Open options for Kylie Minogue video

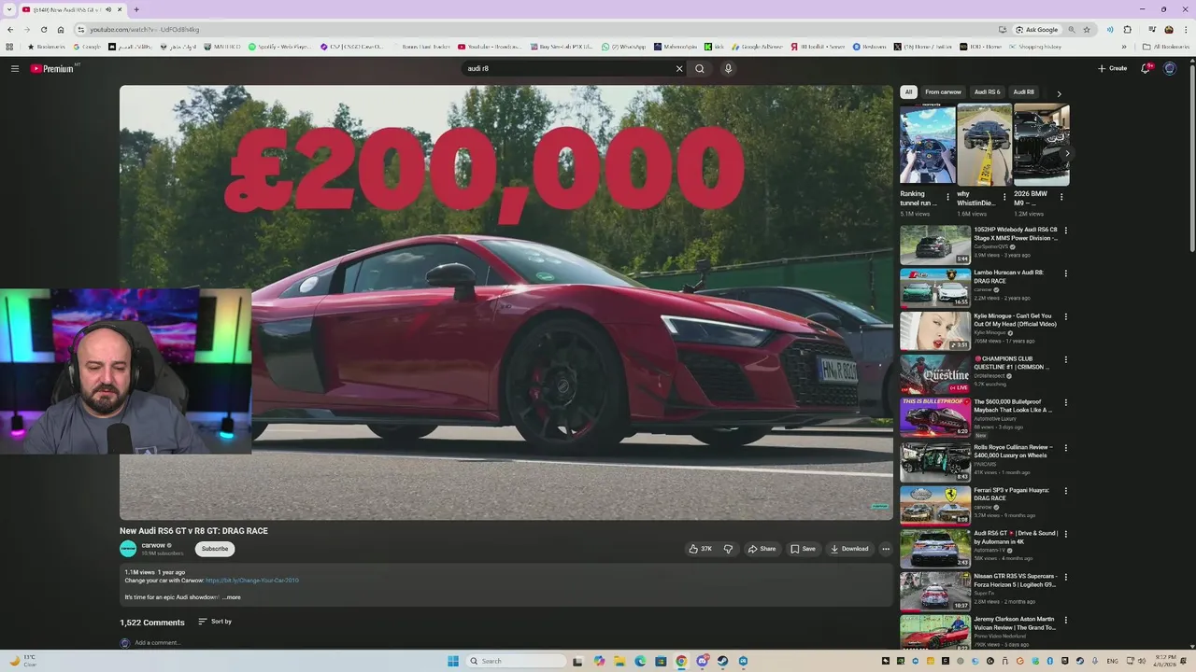[x=1065, y=316]
